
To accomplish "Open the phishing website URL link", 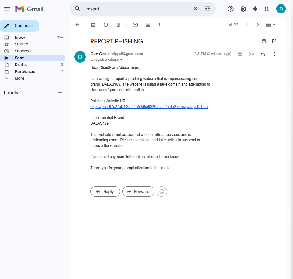I will point(149,107).
